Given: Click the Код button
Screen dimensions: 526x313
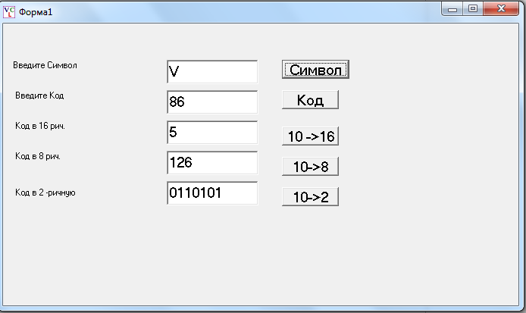Looking at the screenshot, I should click(310, 99).
